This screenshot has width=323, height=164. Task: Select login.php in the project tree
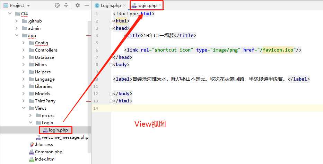(x=58, y=130)
